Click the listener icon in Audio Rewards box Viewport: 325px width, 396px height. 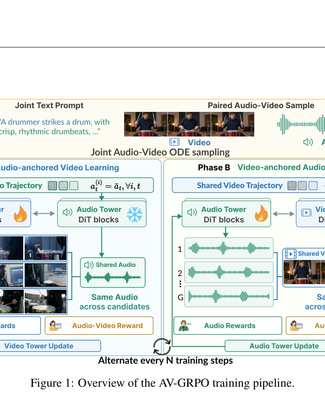point(185,325)
